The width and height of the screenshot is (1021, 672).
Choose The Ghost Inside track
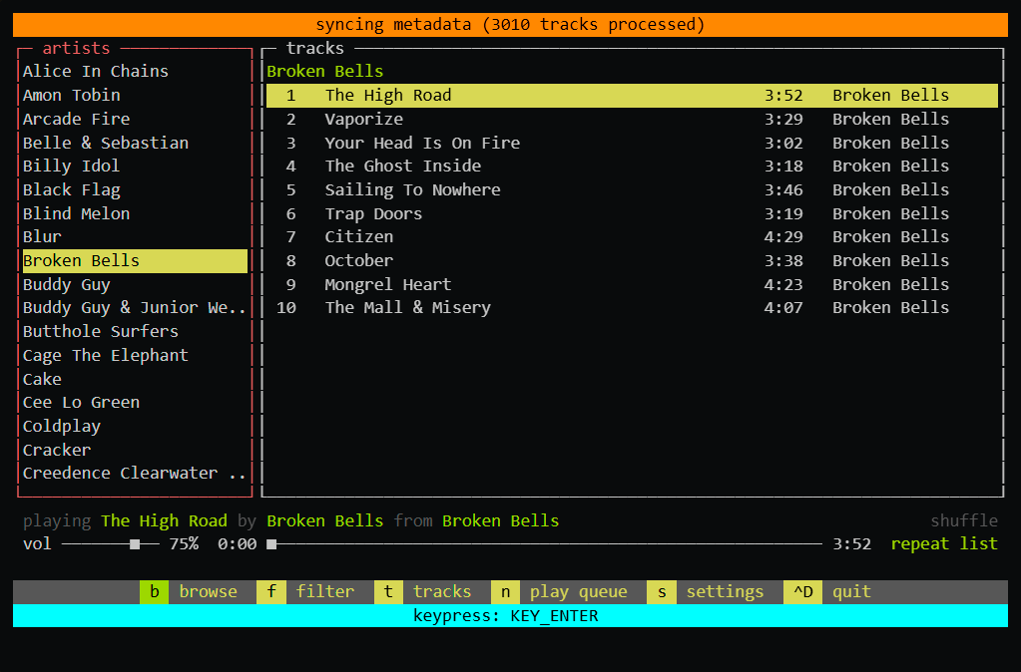point(632,166)
